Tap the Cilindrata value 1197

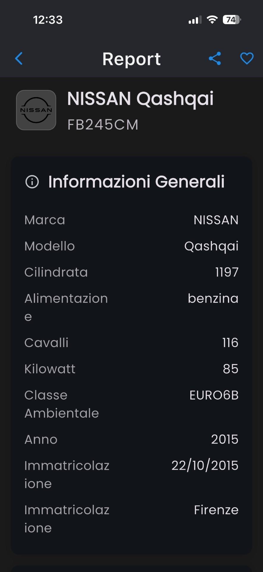coord(227,272)
